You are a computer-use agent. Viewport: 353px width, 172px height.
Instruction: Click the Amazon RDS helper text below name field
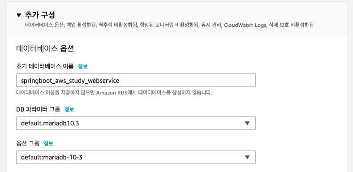114,93
